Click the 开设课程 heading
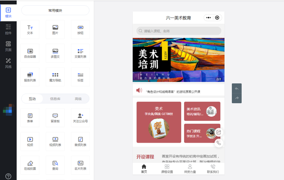Screen dimensions: 284x180 click(x=145, y=157)
